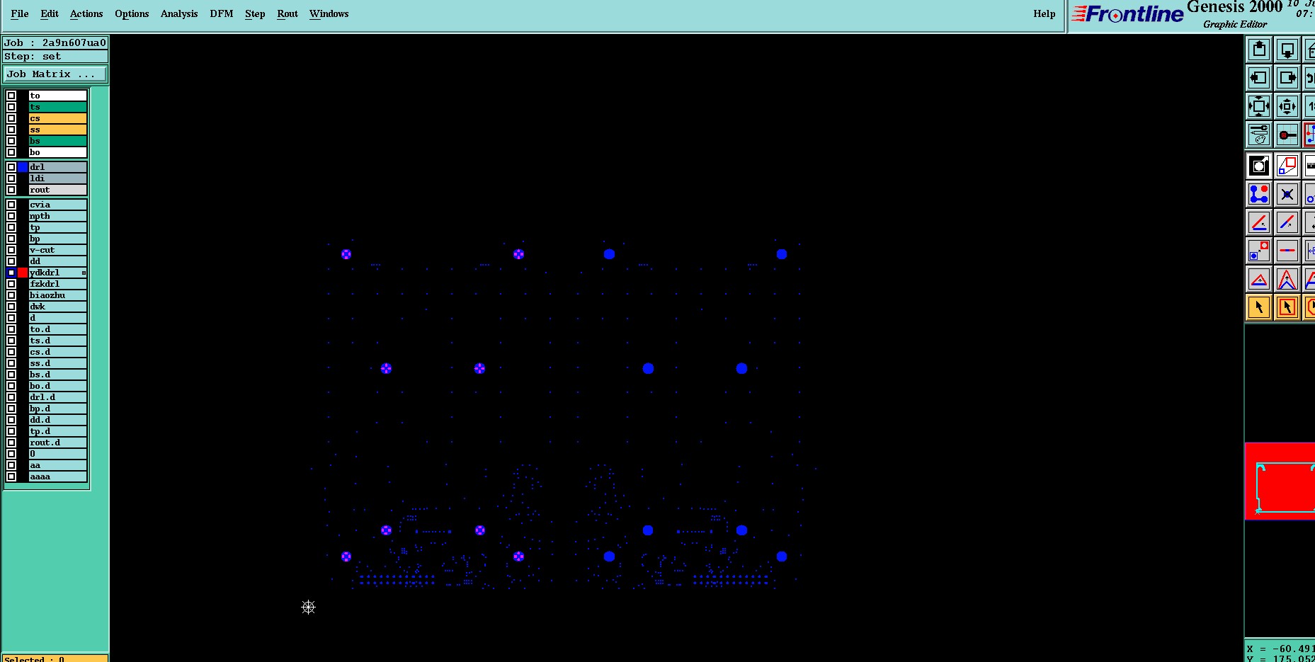Click the origin crosshair marker on canvas
This screenshot has width=1315, height=662.
(x=308, y=607)
